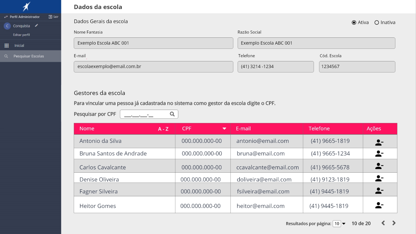Click the star logo in the sidebar header
The image size is (416, 234).
pos(27,6)
